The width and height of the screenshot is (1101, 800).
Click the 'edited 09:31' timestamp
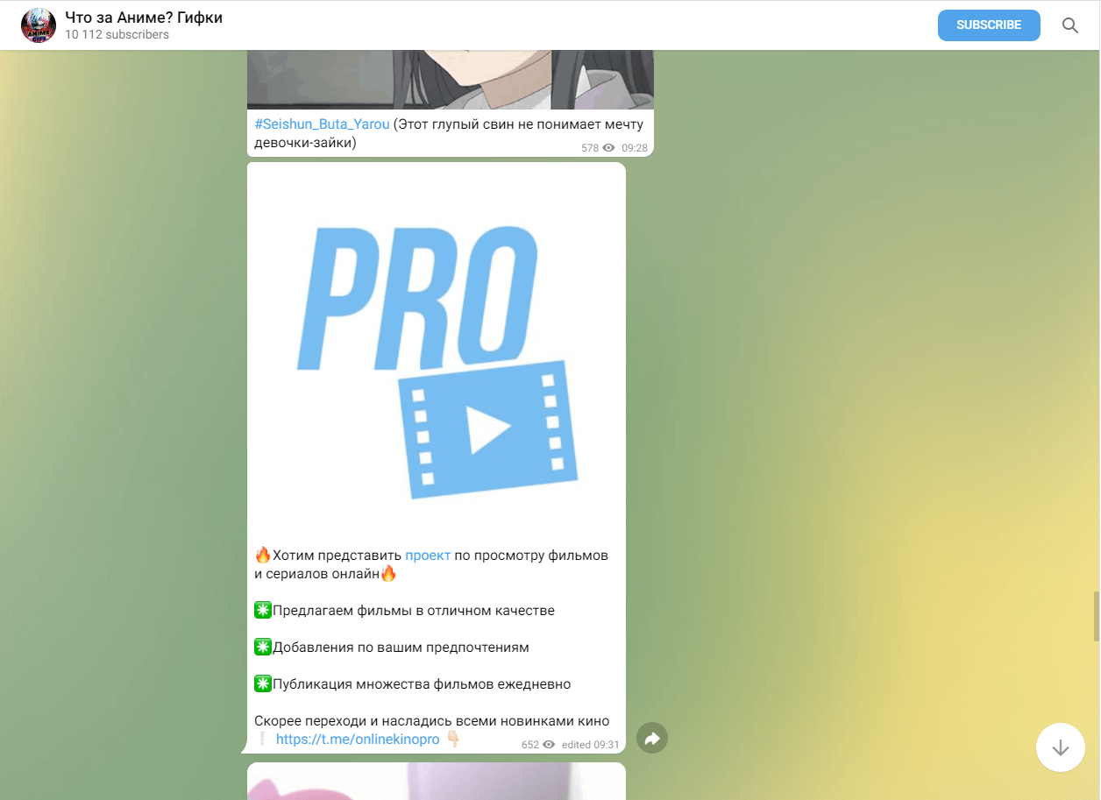tap(591, 745)
